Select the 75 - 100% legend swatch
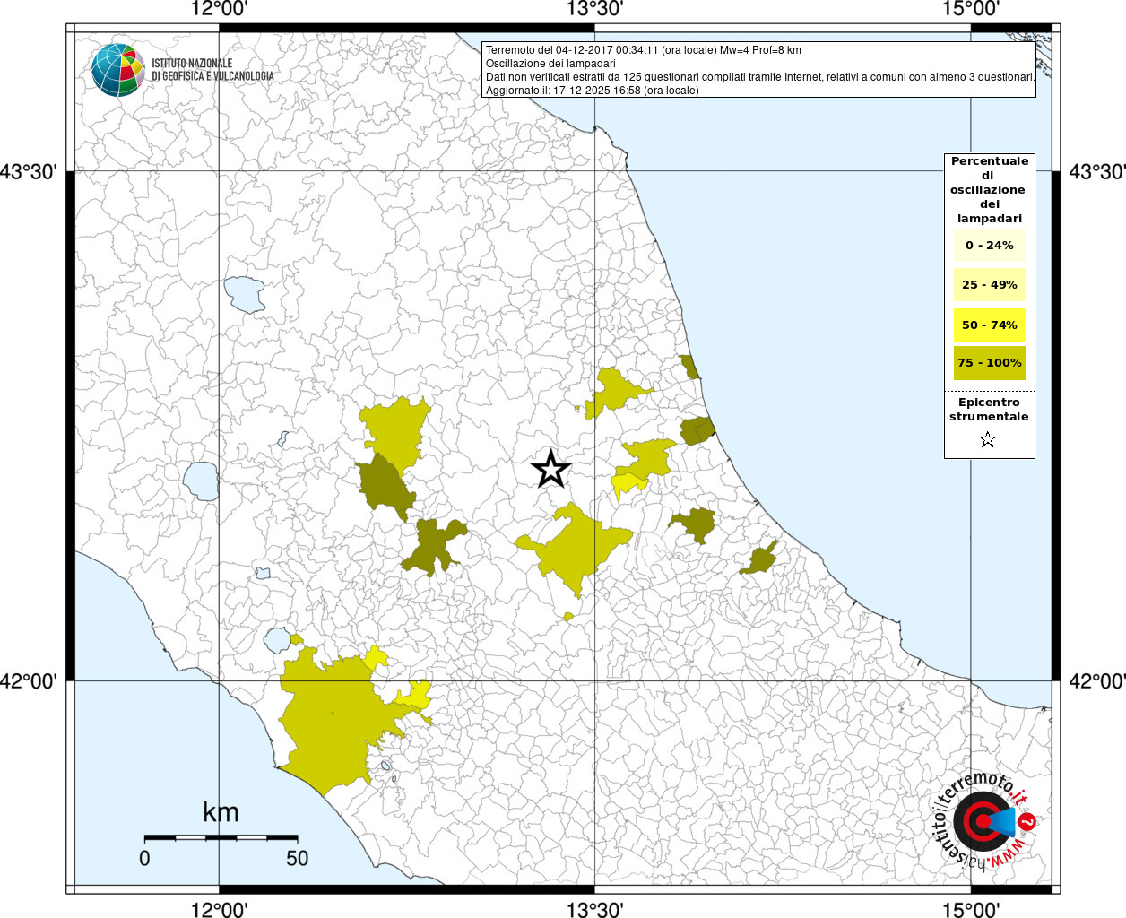Viewport: 1126px width, 918px height. (989, 363)
